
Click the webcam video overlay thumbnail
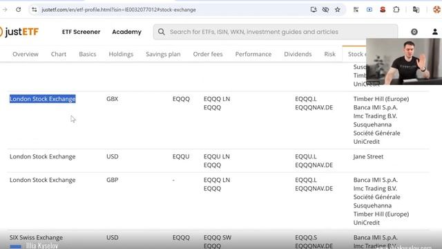point(403,62)
